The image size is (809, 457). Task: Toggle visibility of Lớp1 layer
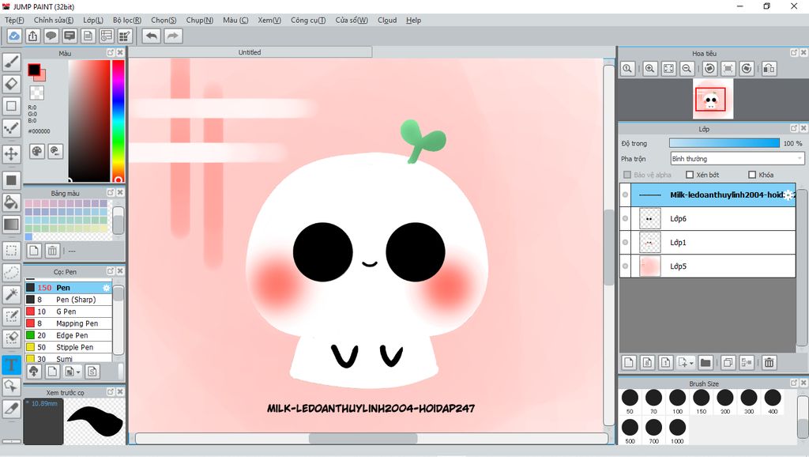point(626,242)
